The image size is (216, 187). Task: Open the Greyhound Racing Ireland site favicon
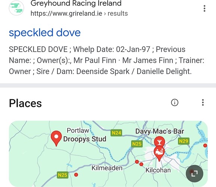16,8
